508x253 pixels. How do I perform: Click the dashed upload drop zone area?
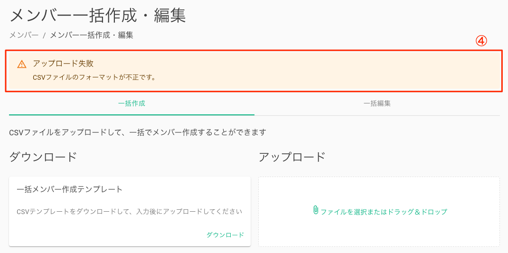379,212
